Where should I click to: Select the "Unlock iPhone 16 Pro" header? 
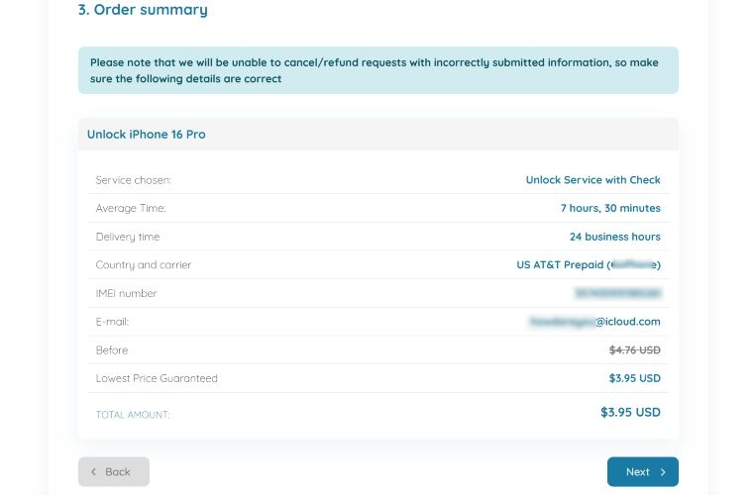[147, 135]
